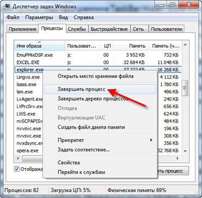Screen dimensions: 202x198
Task: Switch to the Приложения tab
Action: [23, 29]
